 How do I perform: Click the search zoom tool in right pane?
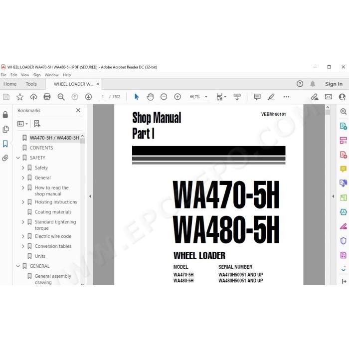(x=343, y=111)
